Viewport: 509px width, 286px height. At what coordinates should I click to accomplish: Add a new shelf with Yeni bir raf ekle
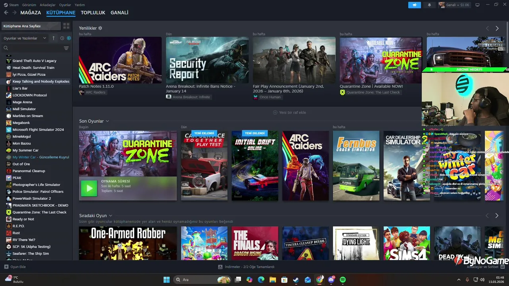(289, 112)
